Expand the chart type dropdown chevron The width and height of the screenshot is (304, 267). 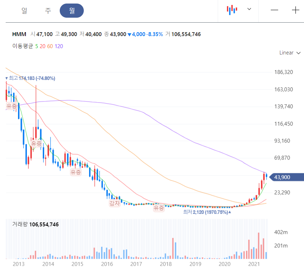(x=249, y=9)
